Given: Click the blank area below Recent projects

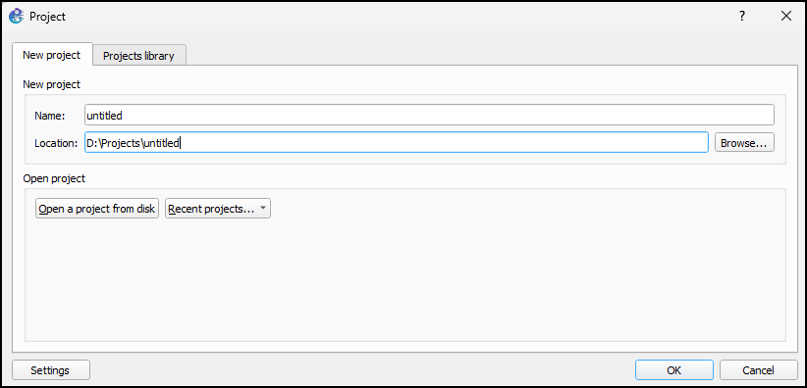Looking at the screenshot, I should click(x=405, y=280).
